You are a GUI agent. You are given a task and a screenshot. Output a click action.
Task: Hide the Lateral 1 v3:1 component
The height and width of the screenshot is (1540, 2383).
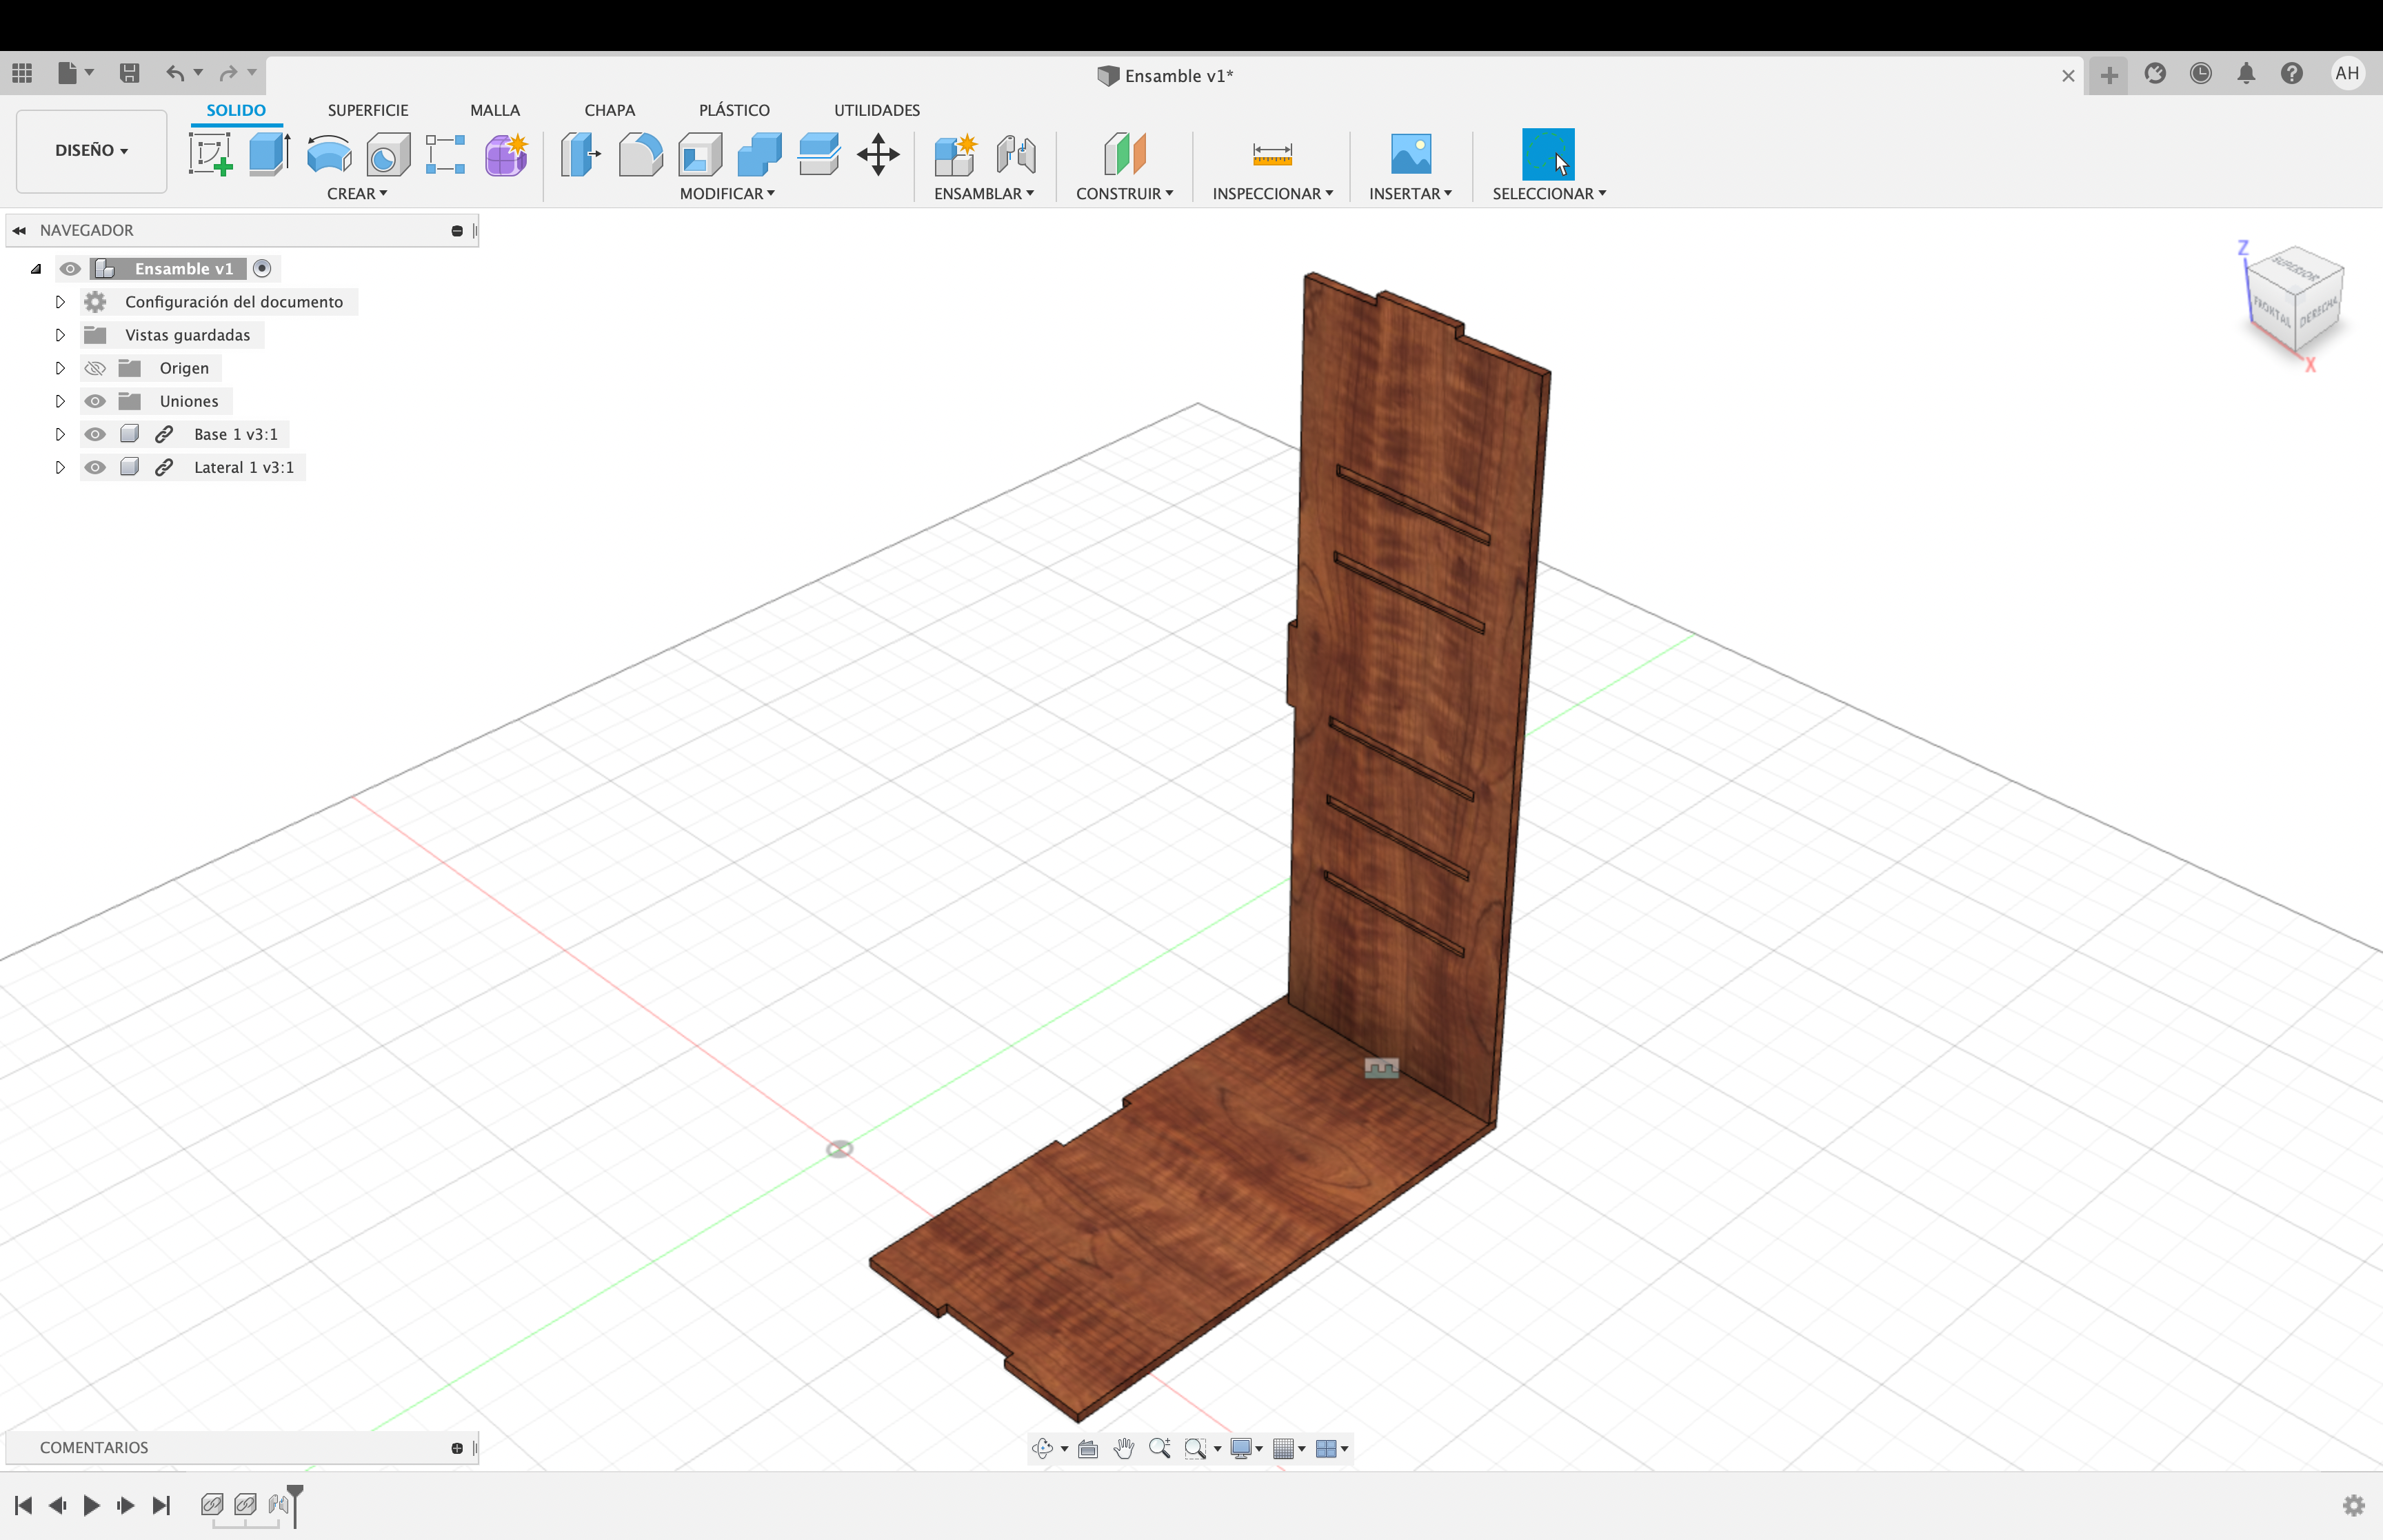tap(95, 467)
